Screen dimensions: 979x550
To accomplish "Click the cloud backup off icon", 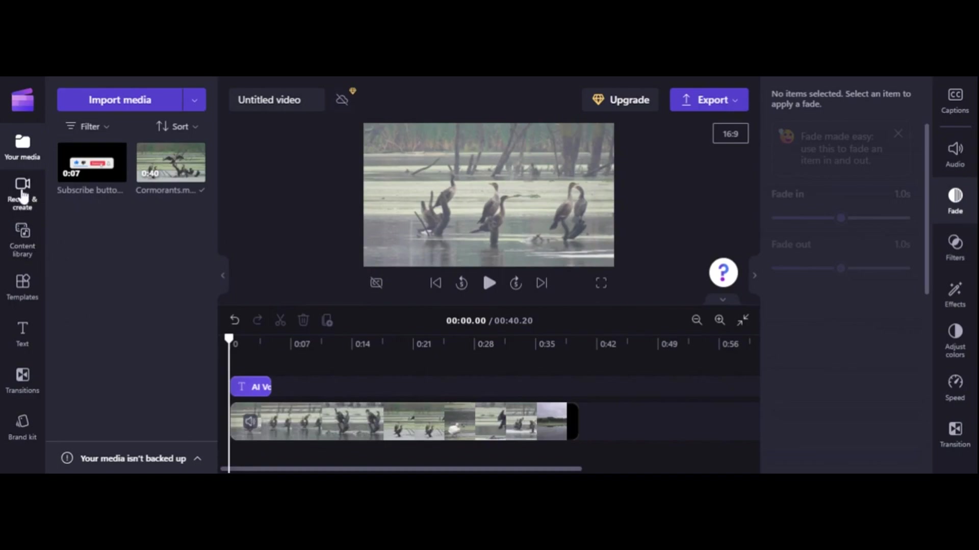I will (342, 100).
